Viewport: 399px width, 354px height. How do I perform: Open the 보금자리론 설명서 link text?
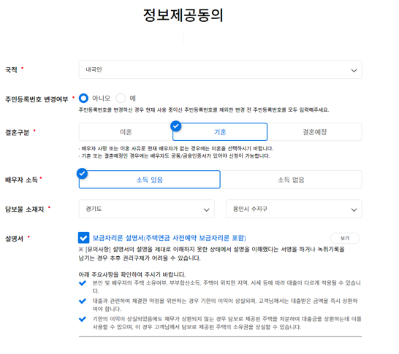pos(170,238)
